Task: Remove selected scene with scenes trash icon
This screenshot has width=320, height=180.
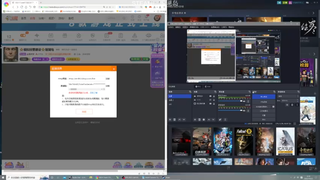Action: pyautogui.click(x=174, y=120)
